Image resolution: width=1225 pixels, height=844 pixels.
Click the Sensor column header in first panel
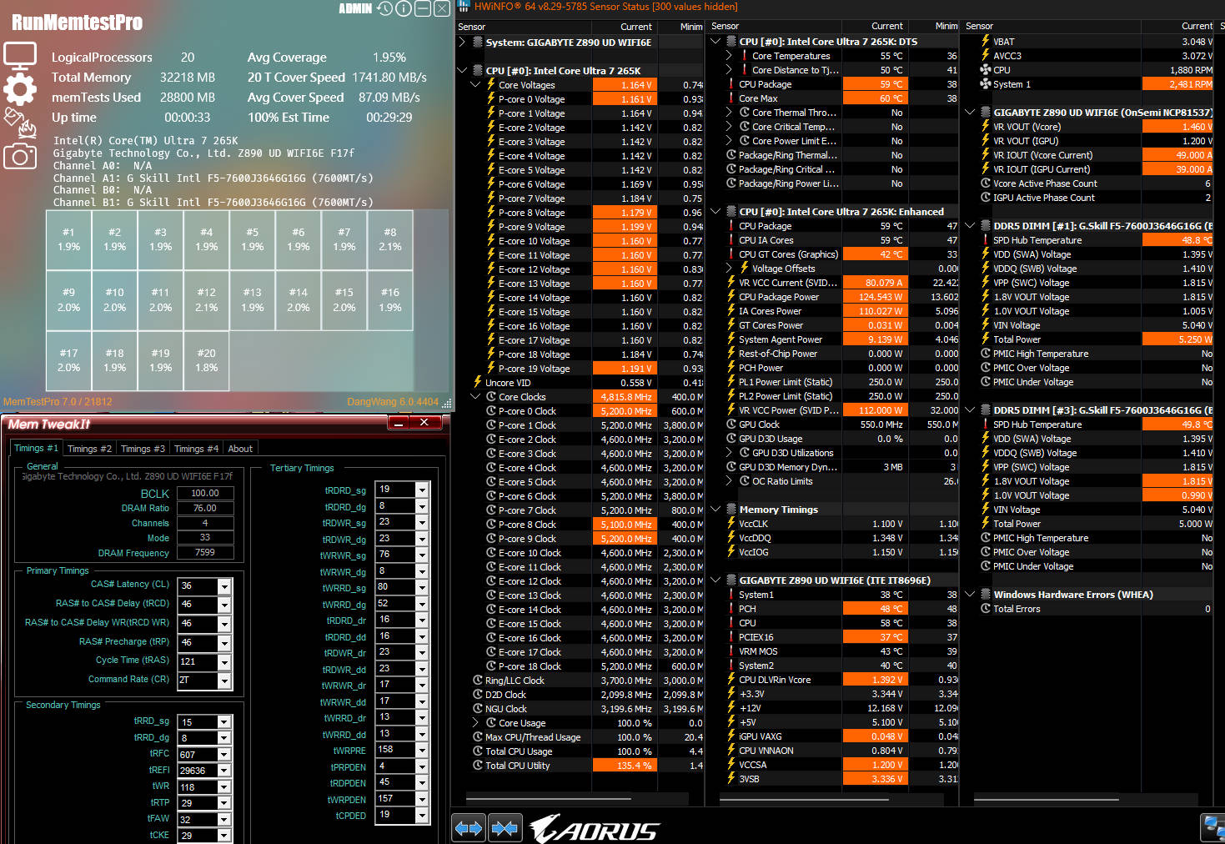(525, 27)
